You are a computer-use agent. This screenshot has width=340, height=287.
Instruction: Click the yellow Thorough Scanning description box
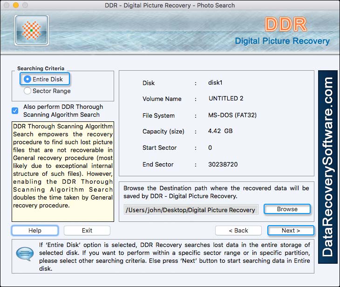(62, 172)
